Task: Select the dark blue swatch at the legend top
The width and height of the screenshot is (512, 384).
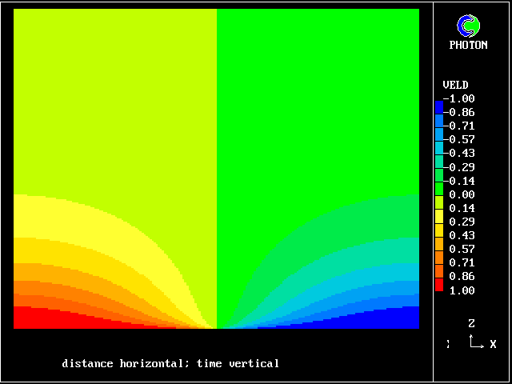Action: point(438,106)
